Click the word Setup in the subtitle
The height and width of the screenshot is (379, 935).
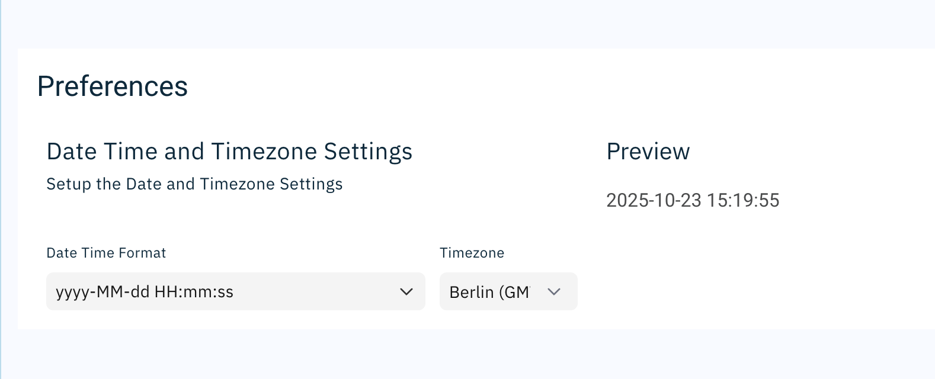click(x=69, y=184)
